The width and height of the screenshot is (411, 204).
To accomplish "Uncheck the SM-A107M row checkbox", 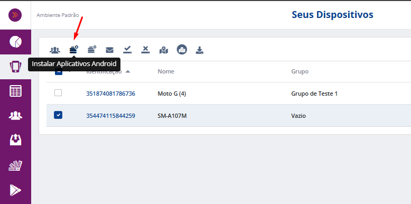I will click(58, 115).
